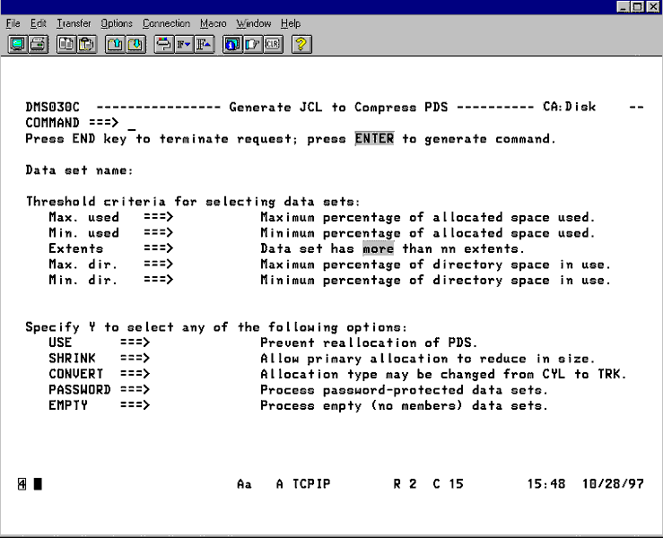Click the Max. dir. value field
This screenshot has height=538, width=663.
[x=214, y=265]
